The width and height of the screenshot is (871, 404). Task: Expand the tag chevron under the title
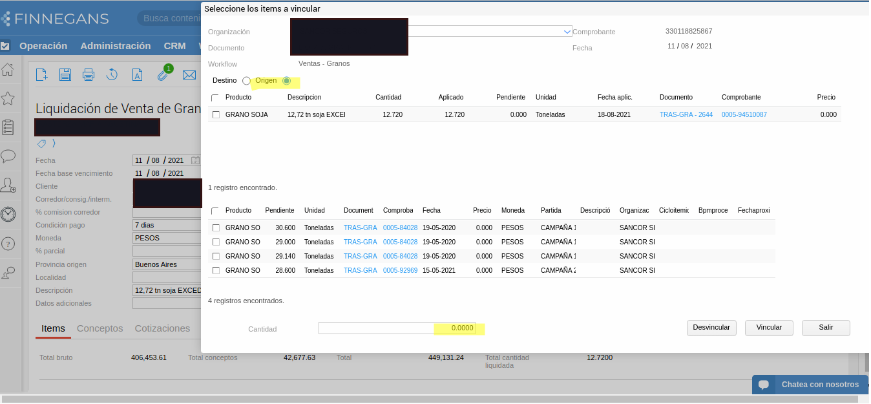(x=54, y=144)
